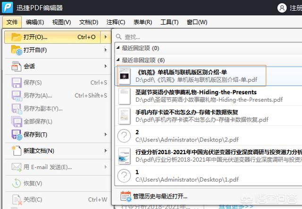Viewport: 302px width, 209px height.
Task: Click the 关闭 close document icon
Action: (x=17, y=200)
